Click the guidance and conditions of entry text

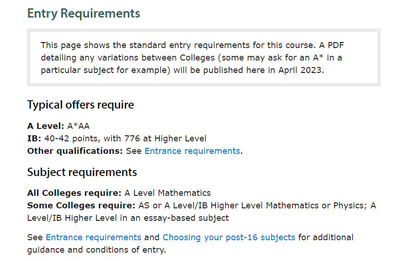point(96,250)
